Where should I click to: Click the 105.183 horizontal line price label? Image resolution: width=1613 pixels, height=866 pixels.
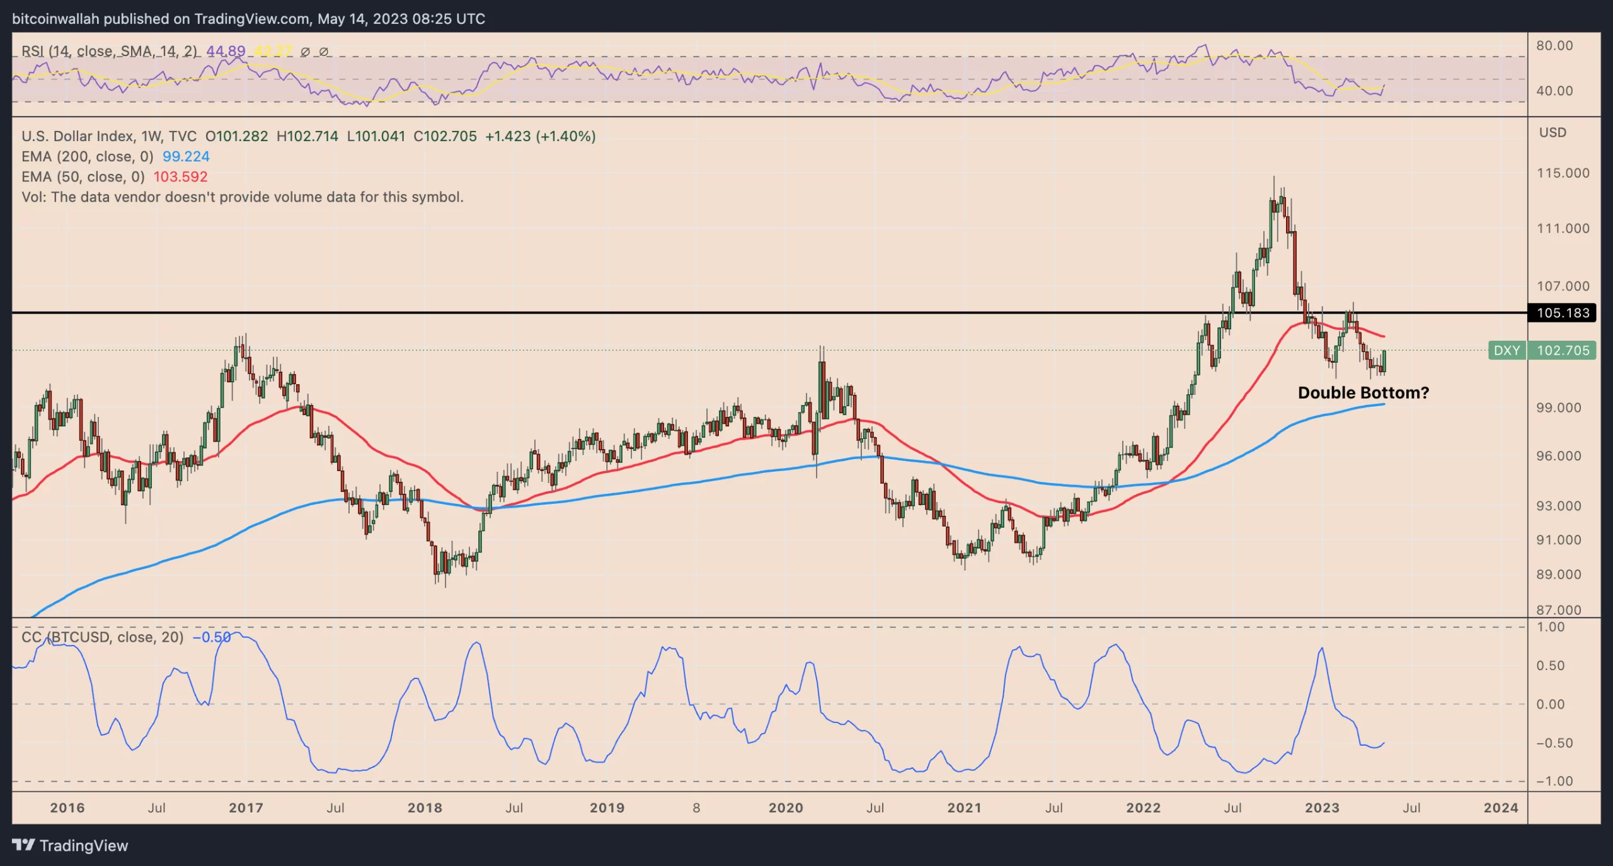point(1562,313)
